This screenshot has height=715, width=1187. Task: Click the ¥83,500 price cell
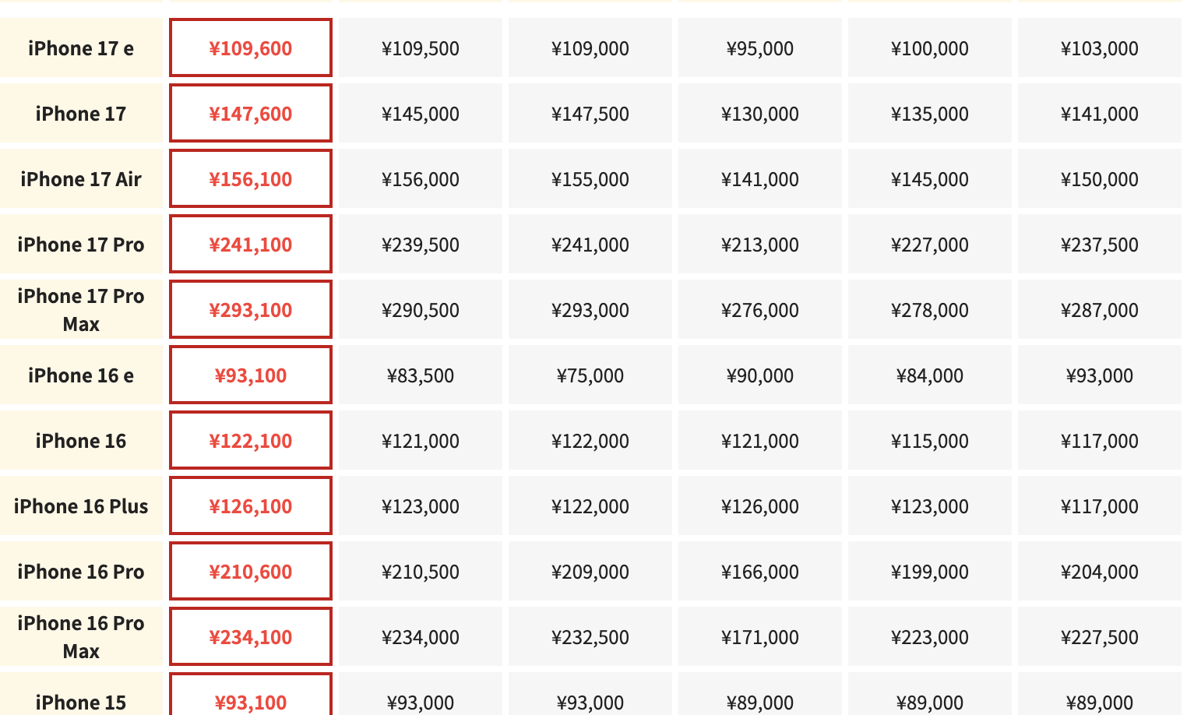point(421,375)
